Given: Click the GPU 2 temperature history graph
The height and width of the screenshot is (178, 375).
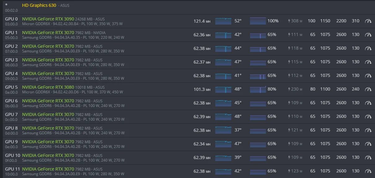Looking at the screenshot, I should pyautogui.click(x=223, y=48).
